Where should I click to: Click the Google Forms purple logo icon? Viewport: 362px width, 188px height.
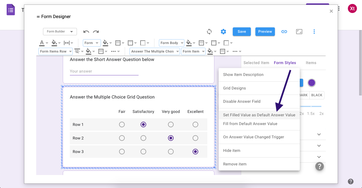point(11,10)
